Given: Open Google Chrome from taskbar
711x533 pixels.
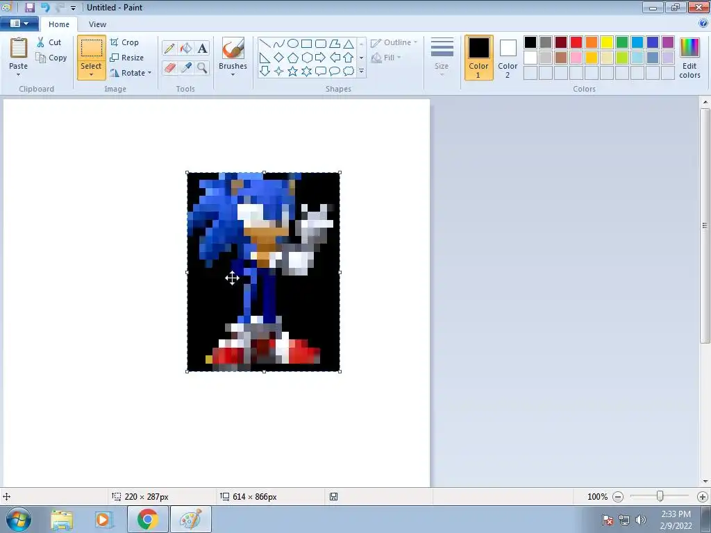Looking at the screenshot, I should click(147, 519).
